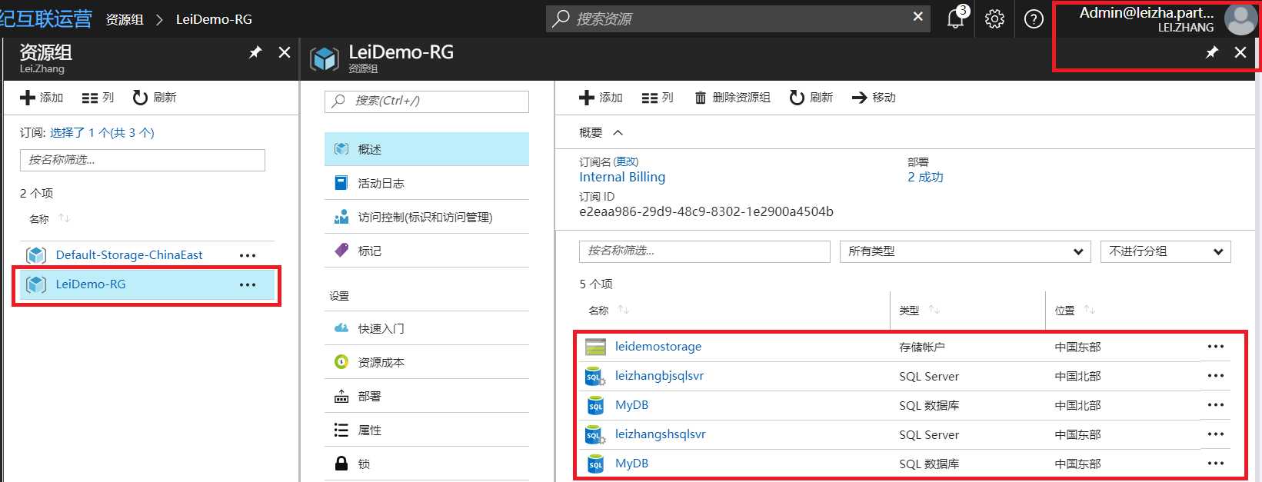Move resources to another group

tap(874, 98)
